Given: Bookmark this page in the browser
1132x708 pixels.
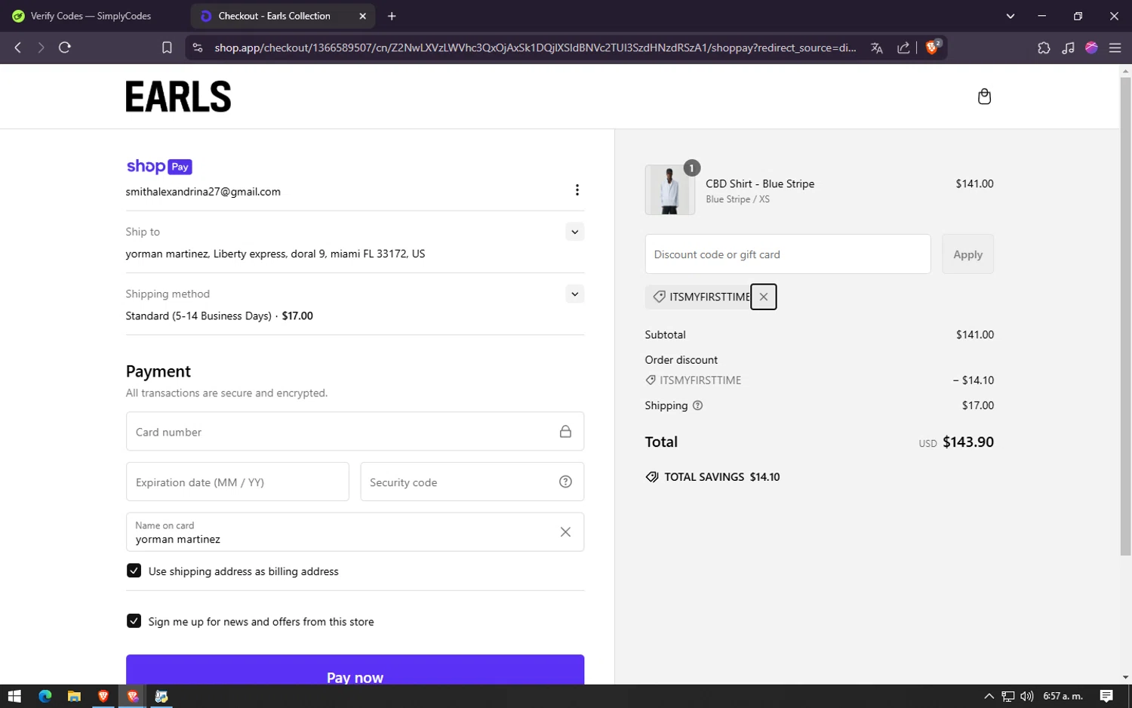Looking at the screenshot, I should [x=167, y=48].
